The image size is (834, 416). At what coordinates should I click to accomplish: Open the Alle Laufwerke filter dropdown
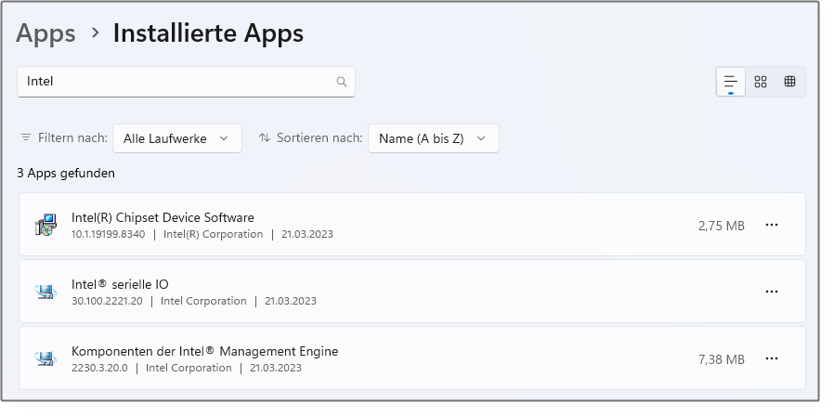(x=177, y=138)
